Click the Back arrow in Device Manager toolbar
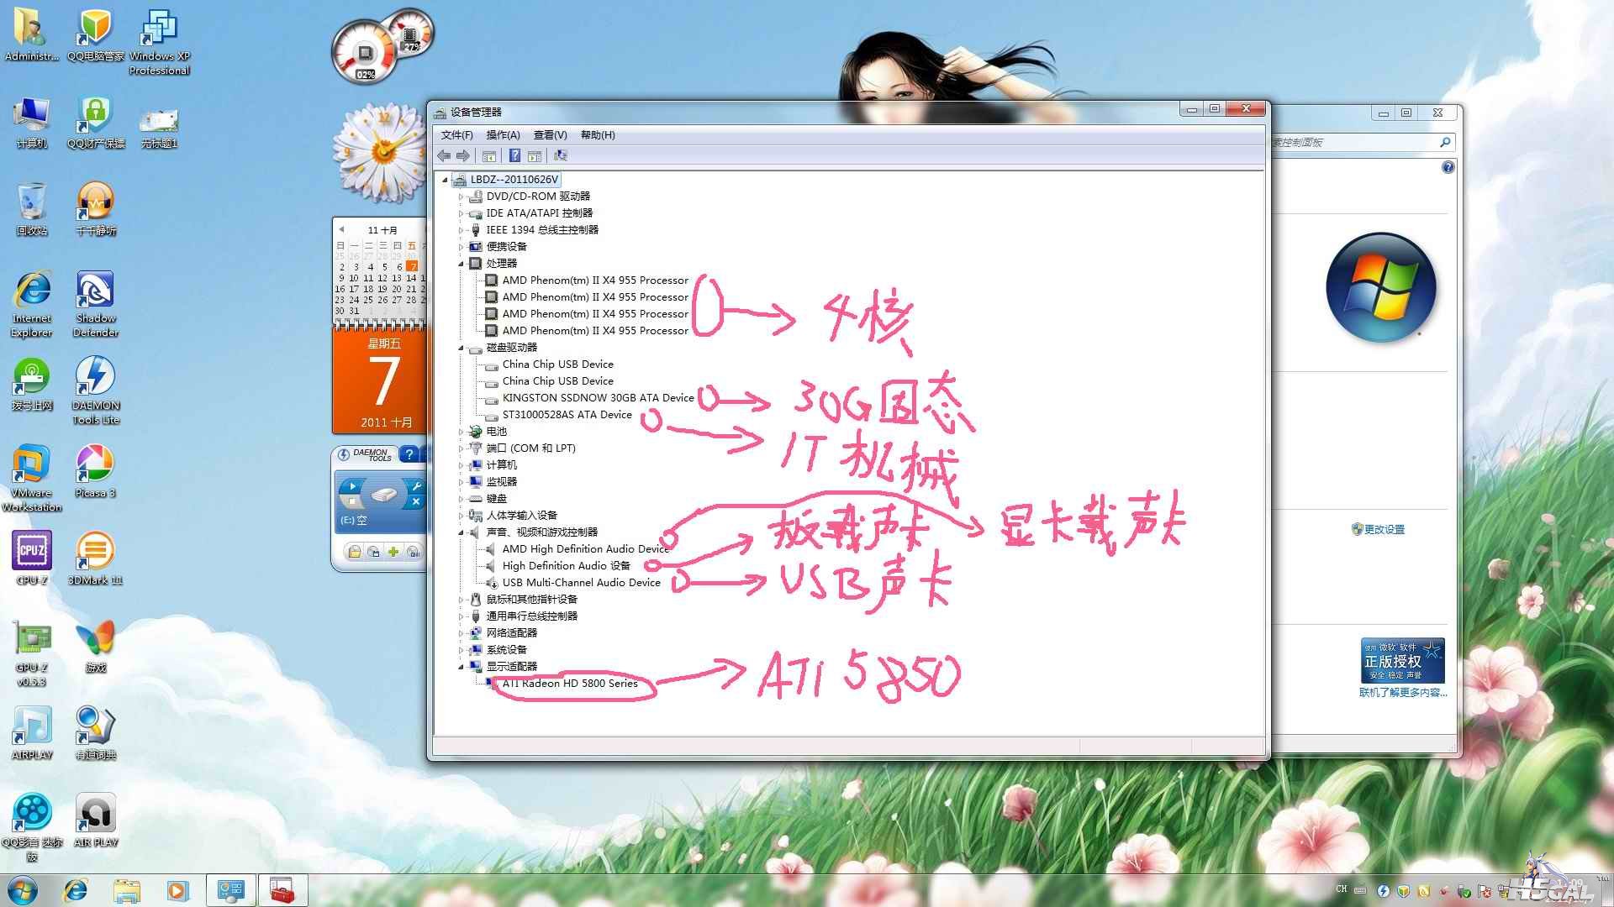This screenshot has height=907, width=1614. coord(444,156)
